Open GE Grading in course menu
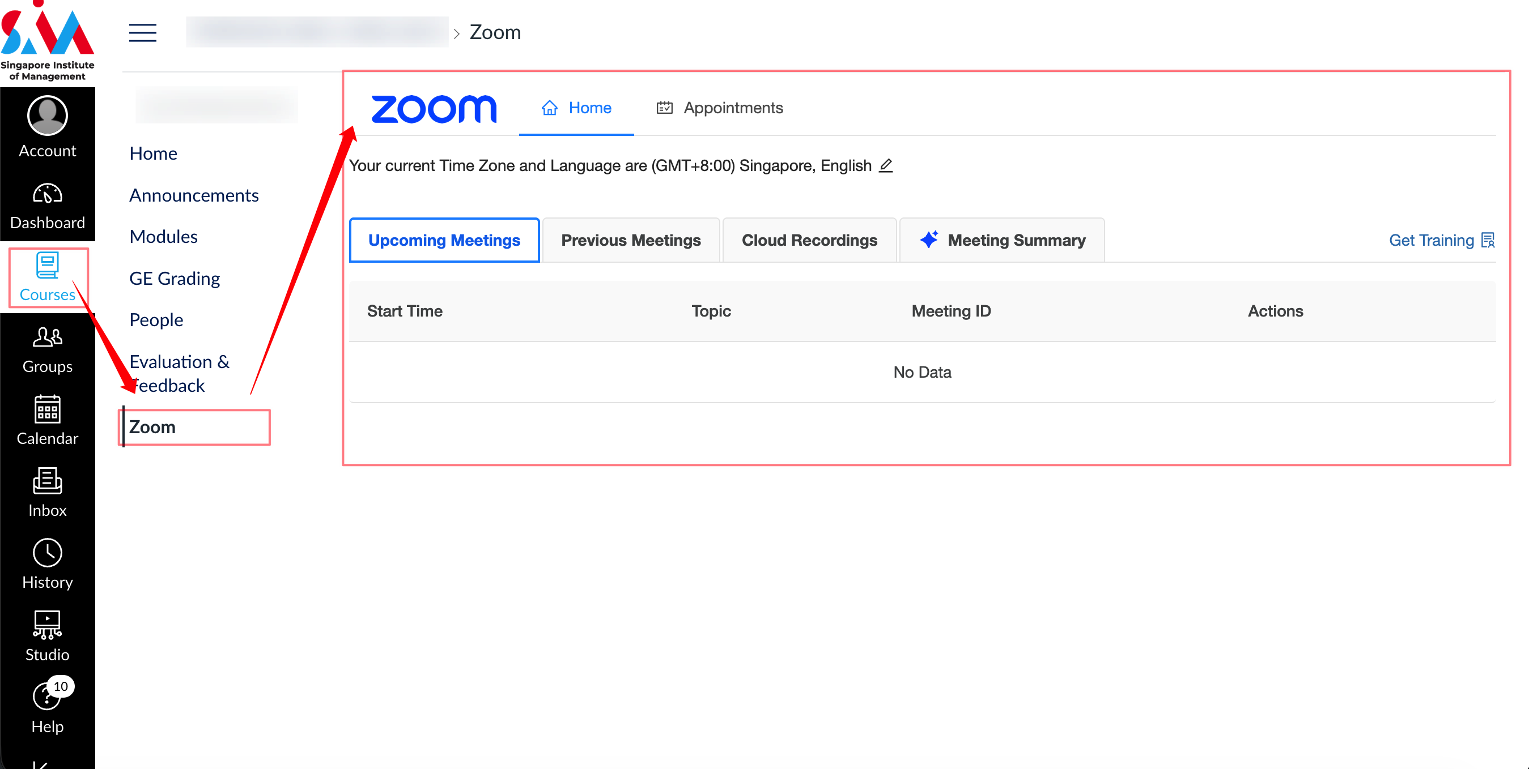 175,279
